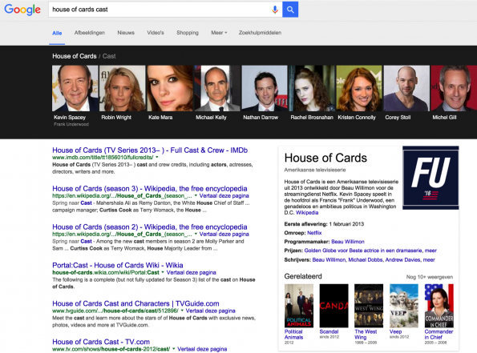Click Vertaal deze pagina for season 3 result
This screenshot has width=477, height=353.
224,195
